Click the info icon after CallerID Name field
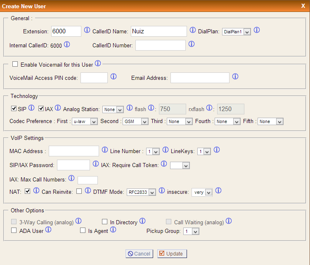The height and width of the screenshot is (265, 310). 193,30
